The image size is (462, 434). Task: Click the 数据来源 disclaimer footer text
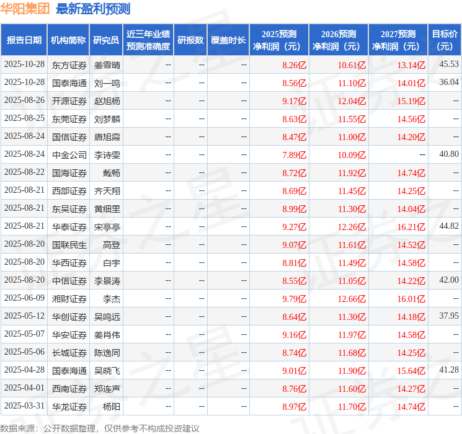coord(100,428)
